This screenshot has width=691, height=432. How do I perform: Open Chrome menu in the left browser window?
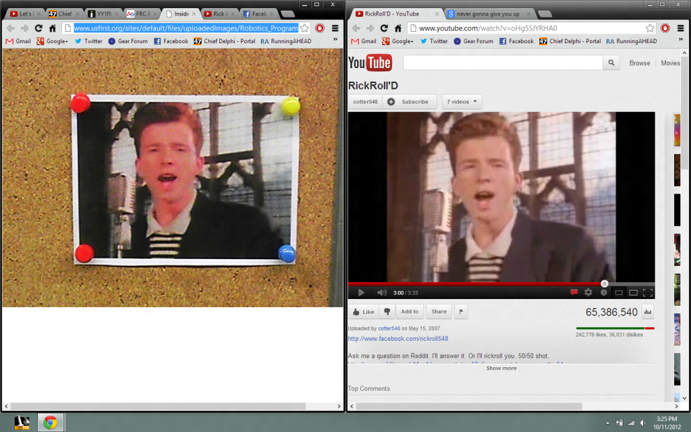pyautogui.click(x=335, y=28)
